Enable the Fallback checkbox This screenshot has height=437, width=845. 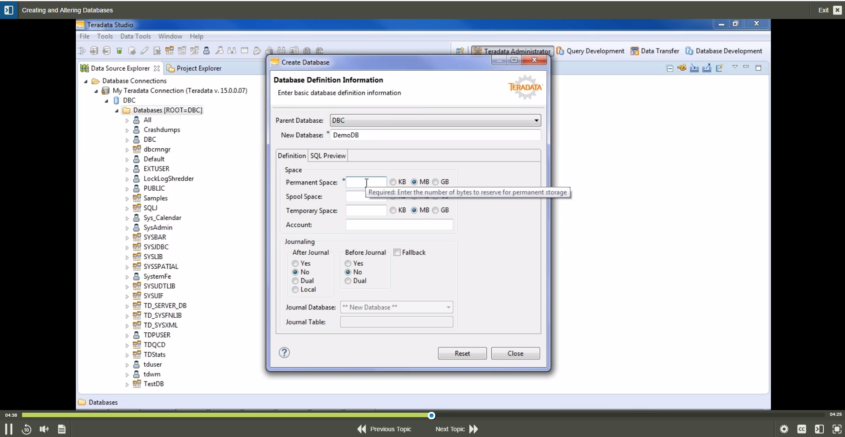coord(397,252)
